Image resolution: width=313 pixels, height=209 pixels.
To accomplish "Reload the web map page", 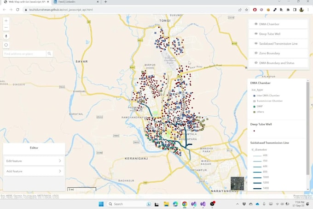I will tap(17, 9).
